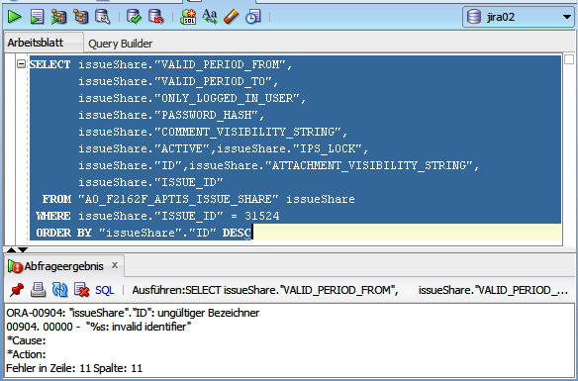Click the up arrow splitter control
The width and height of the screenshot is (578, 381).
coord(12,249)
